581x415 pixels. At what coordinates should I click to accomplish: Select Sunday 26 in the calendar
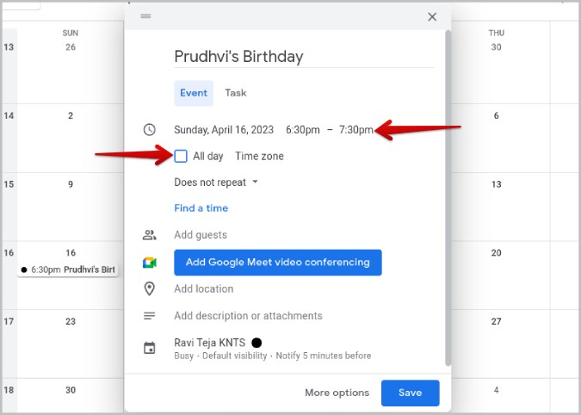pyautogui.click(x=71, y=47)
